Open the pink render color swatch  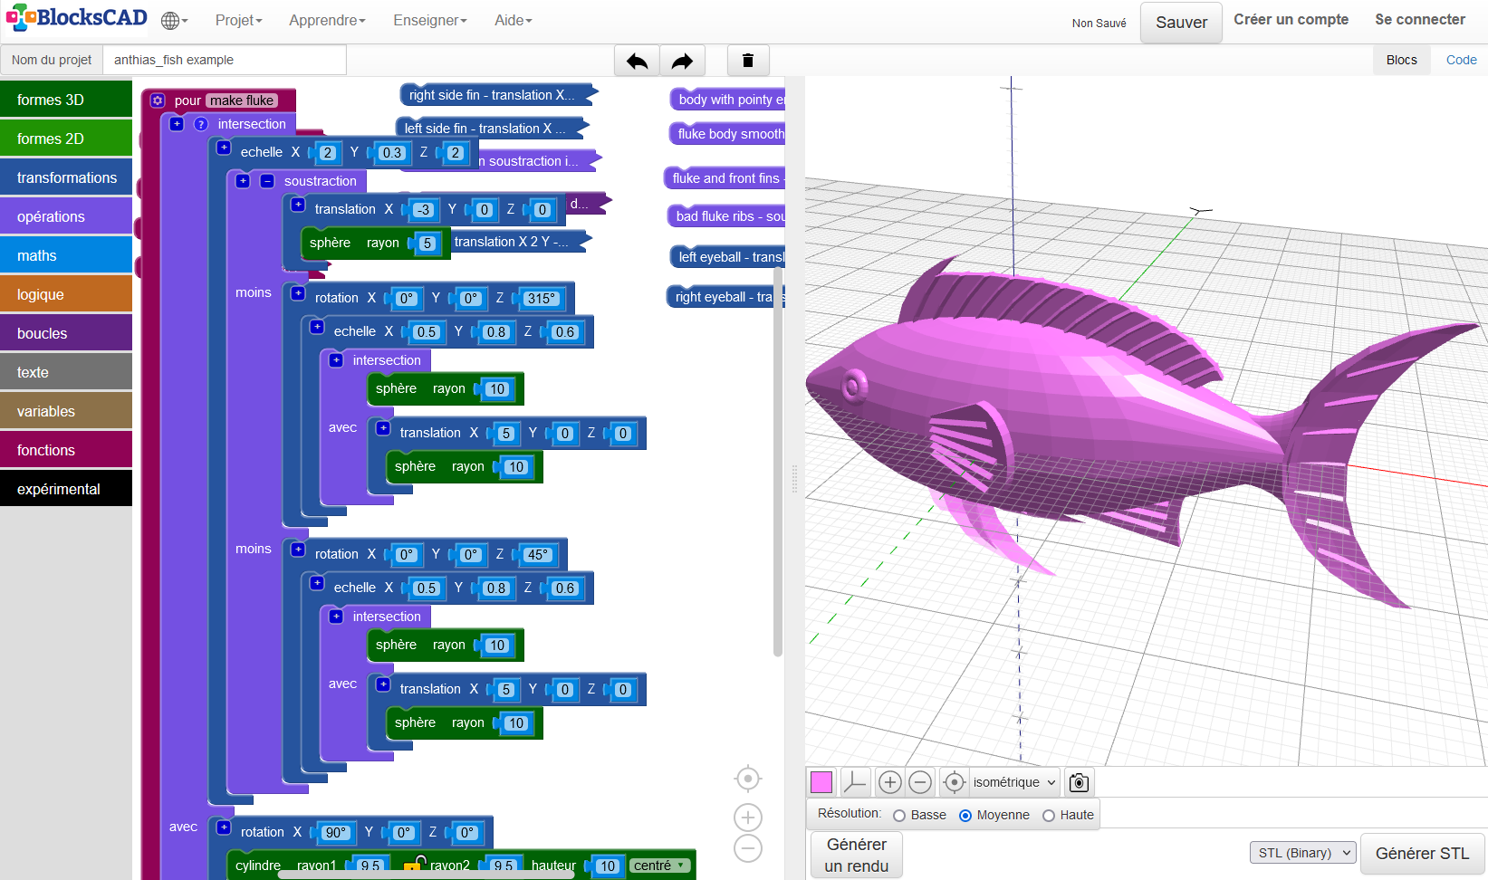tap(821, 782)
